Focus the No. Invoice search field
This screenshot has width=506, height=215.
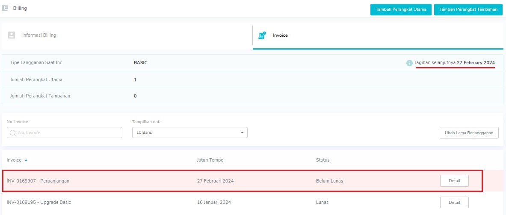[x=65, y=133]
